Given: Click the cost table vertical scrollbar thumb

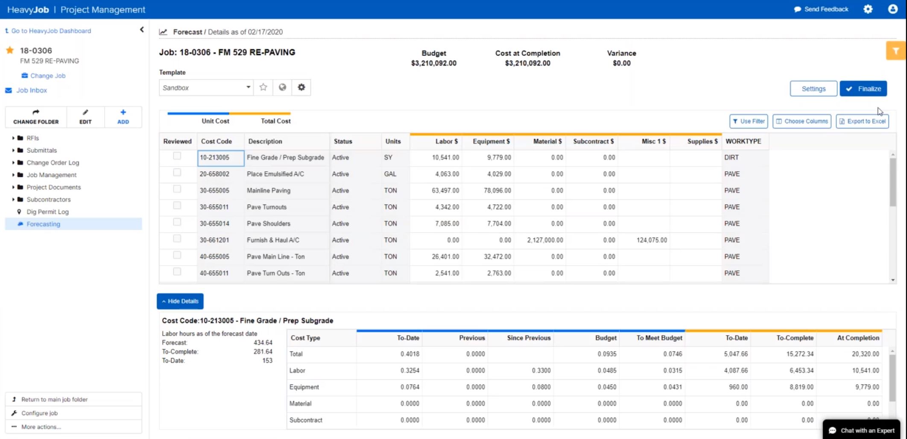Looking at the screenshot, I should coord(892,182).
